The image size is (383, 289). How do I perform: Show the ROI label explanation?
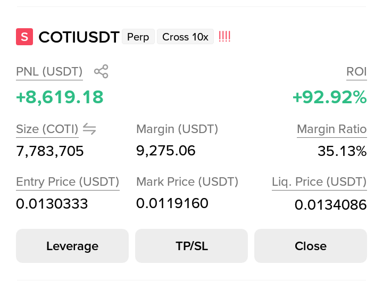pyautogui.click(x=356, y=72)
